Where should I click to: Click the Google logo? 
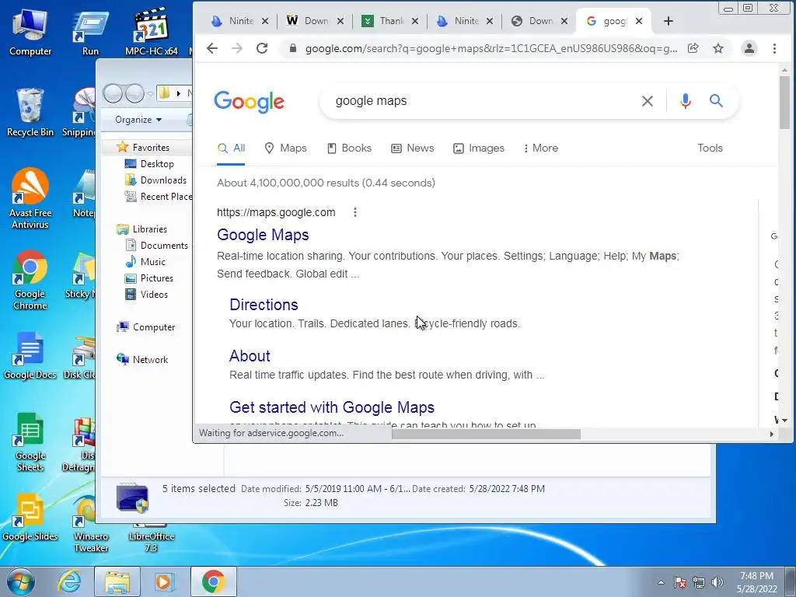click(x=249, y=102)
